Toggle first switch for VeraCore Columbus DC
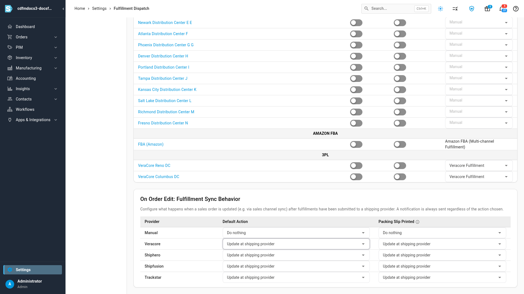The width and height of the screenshot is (524, 294). click(356, 177)
